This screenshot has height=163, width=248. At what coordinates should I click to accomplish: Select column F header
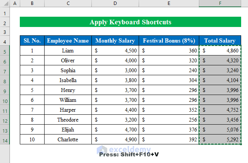220,3
